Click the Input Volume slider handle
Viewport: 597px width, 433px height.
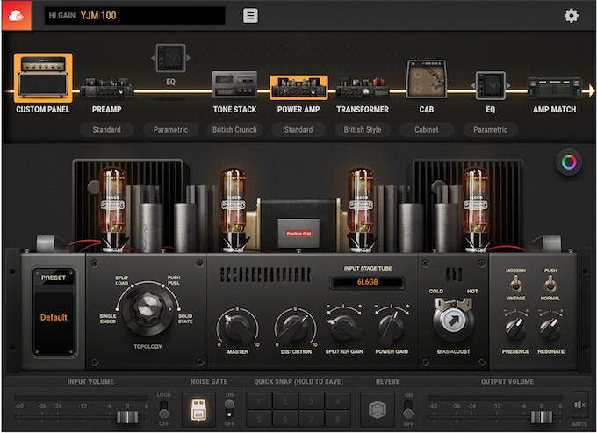(127, 417)
